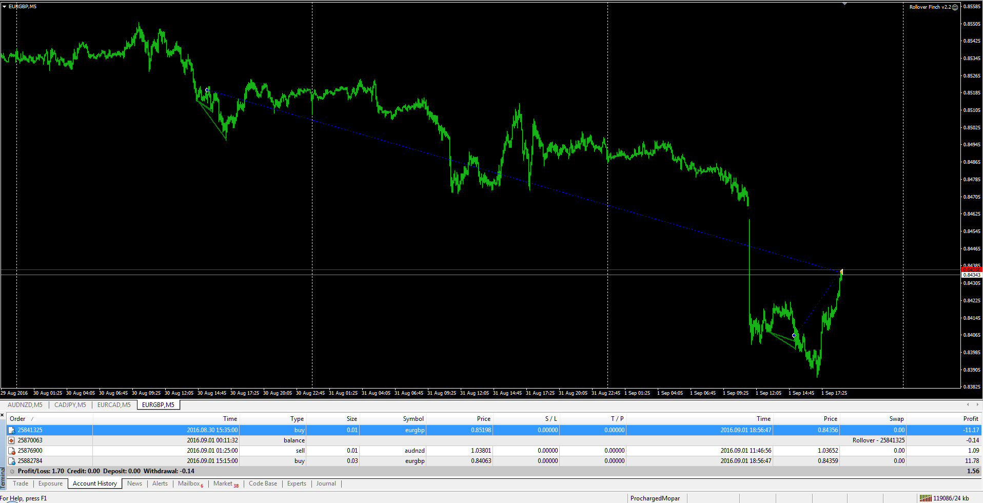The image size is (983, 503).
Task: Click the Rollover Finch smiley face icon
Action: [955, 7]
